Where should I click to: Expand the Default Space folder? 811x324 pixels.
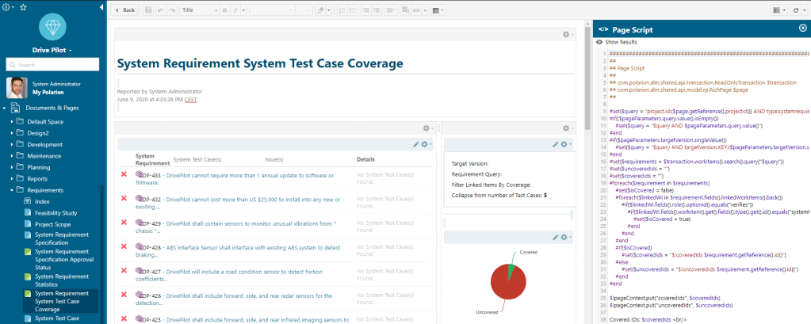coord(11,122)
